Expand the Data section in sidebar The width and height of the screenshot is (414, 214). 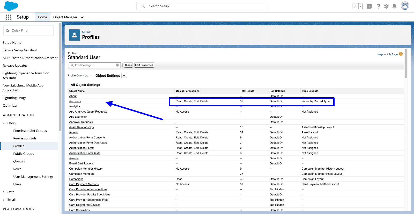point(4,192)
